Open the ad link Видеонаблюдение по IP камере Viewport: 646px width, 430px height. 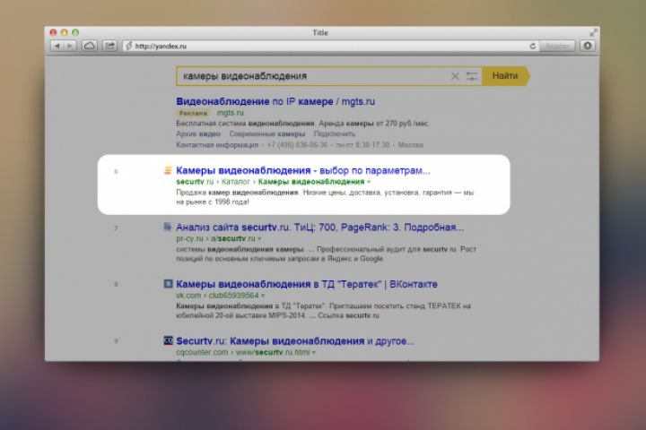tap(275, 101)
